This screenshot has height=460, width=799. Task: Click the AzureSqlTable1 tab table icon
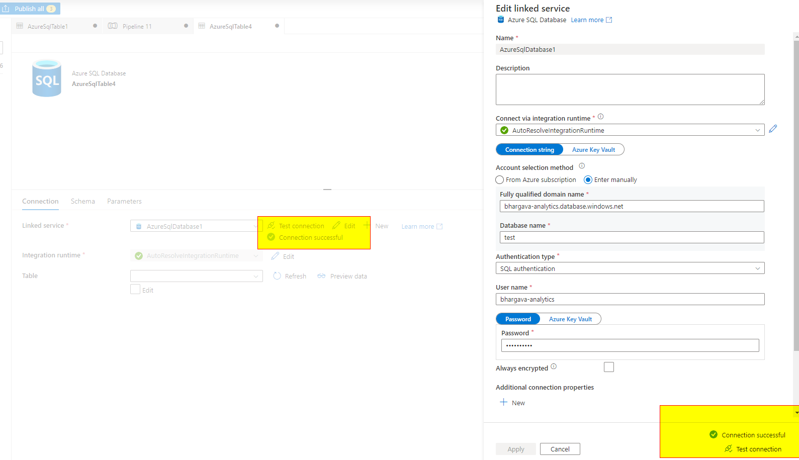tap(20, 26)
